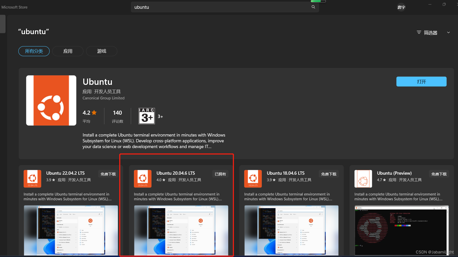Image resolution: width=458 pixels, height=257 pixels.
Task: Click the Ubuntu title in featured result
Action: 98,82
